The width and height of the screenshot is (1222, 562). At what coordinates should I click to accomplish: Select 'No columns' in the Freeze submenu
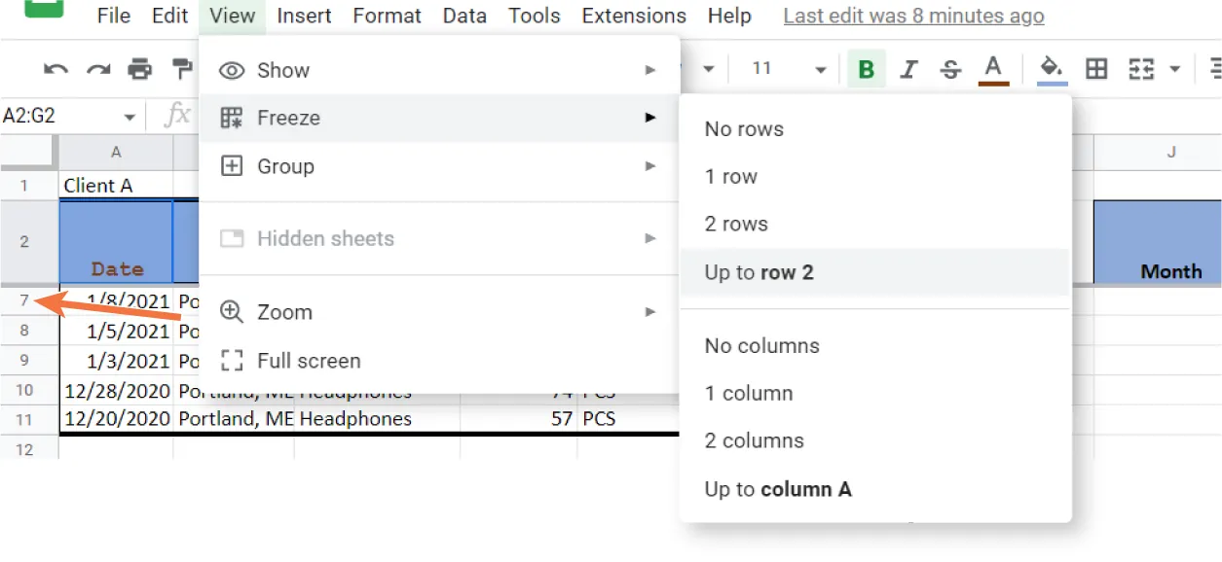pos(760,345)
